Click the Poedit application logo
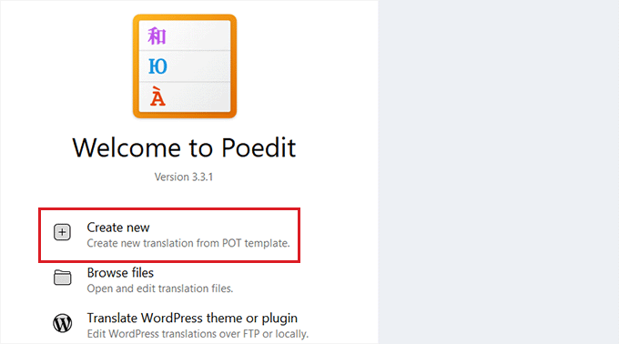619x344 pixels. coord(185,66)
